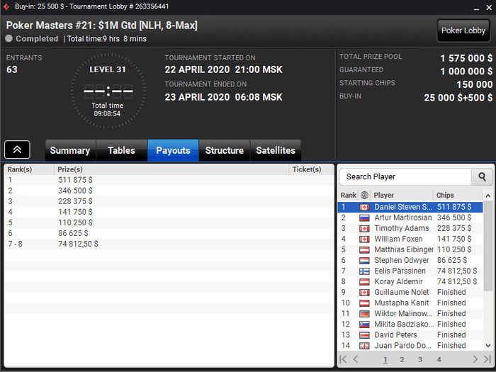
Task: Return to the Poker Lobby
Action: pyautogui.click(x=463, y=30)
